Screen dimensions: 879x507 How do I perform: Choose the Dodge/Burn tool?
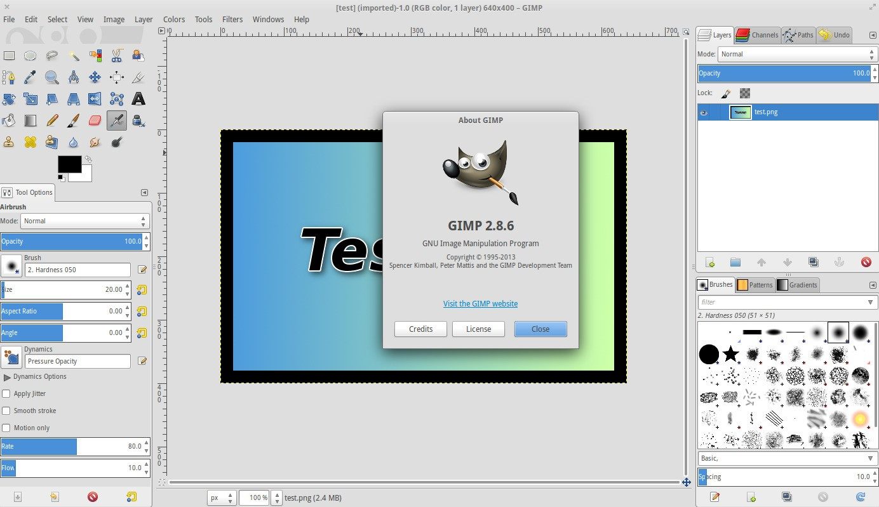click(x=117, y=142)
